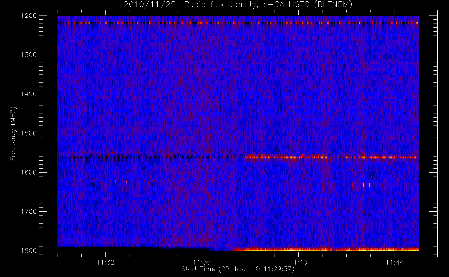Click the plot title '2010/11/25 Radio flux density'
This screenshot has height=277, width=449.
(238, 5)
